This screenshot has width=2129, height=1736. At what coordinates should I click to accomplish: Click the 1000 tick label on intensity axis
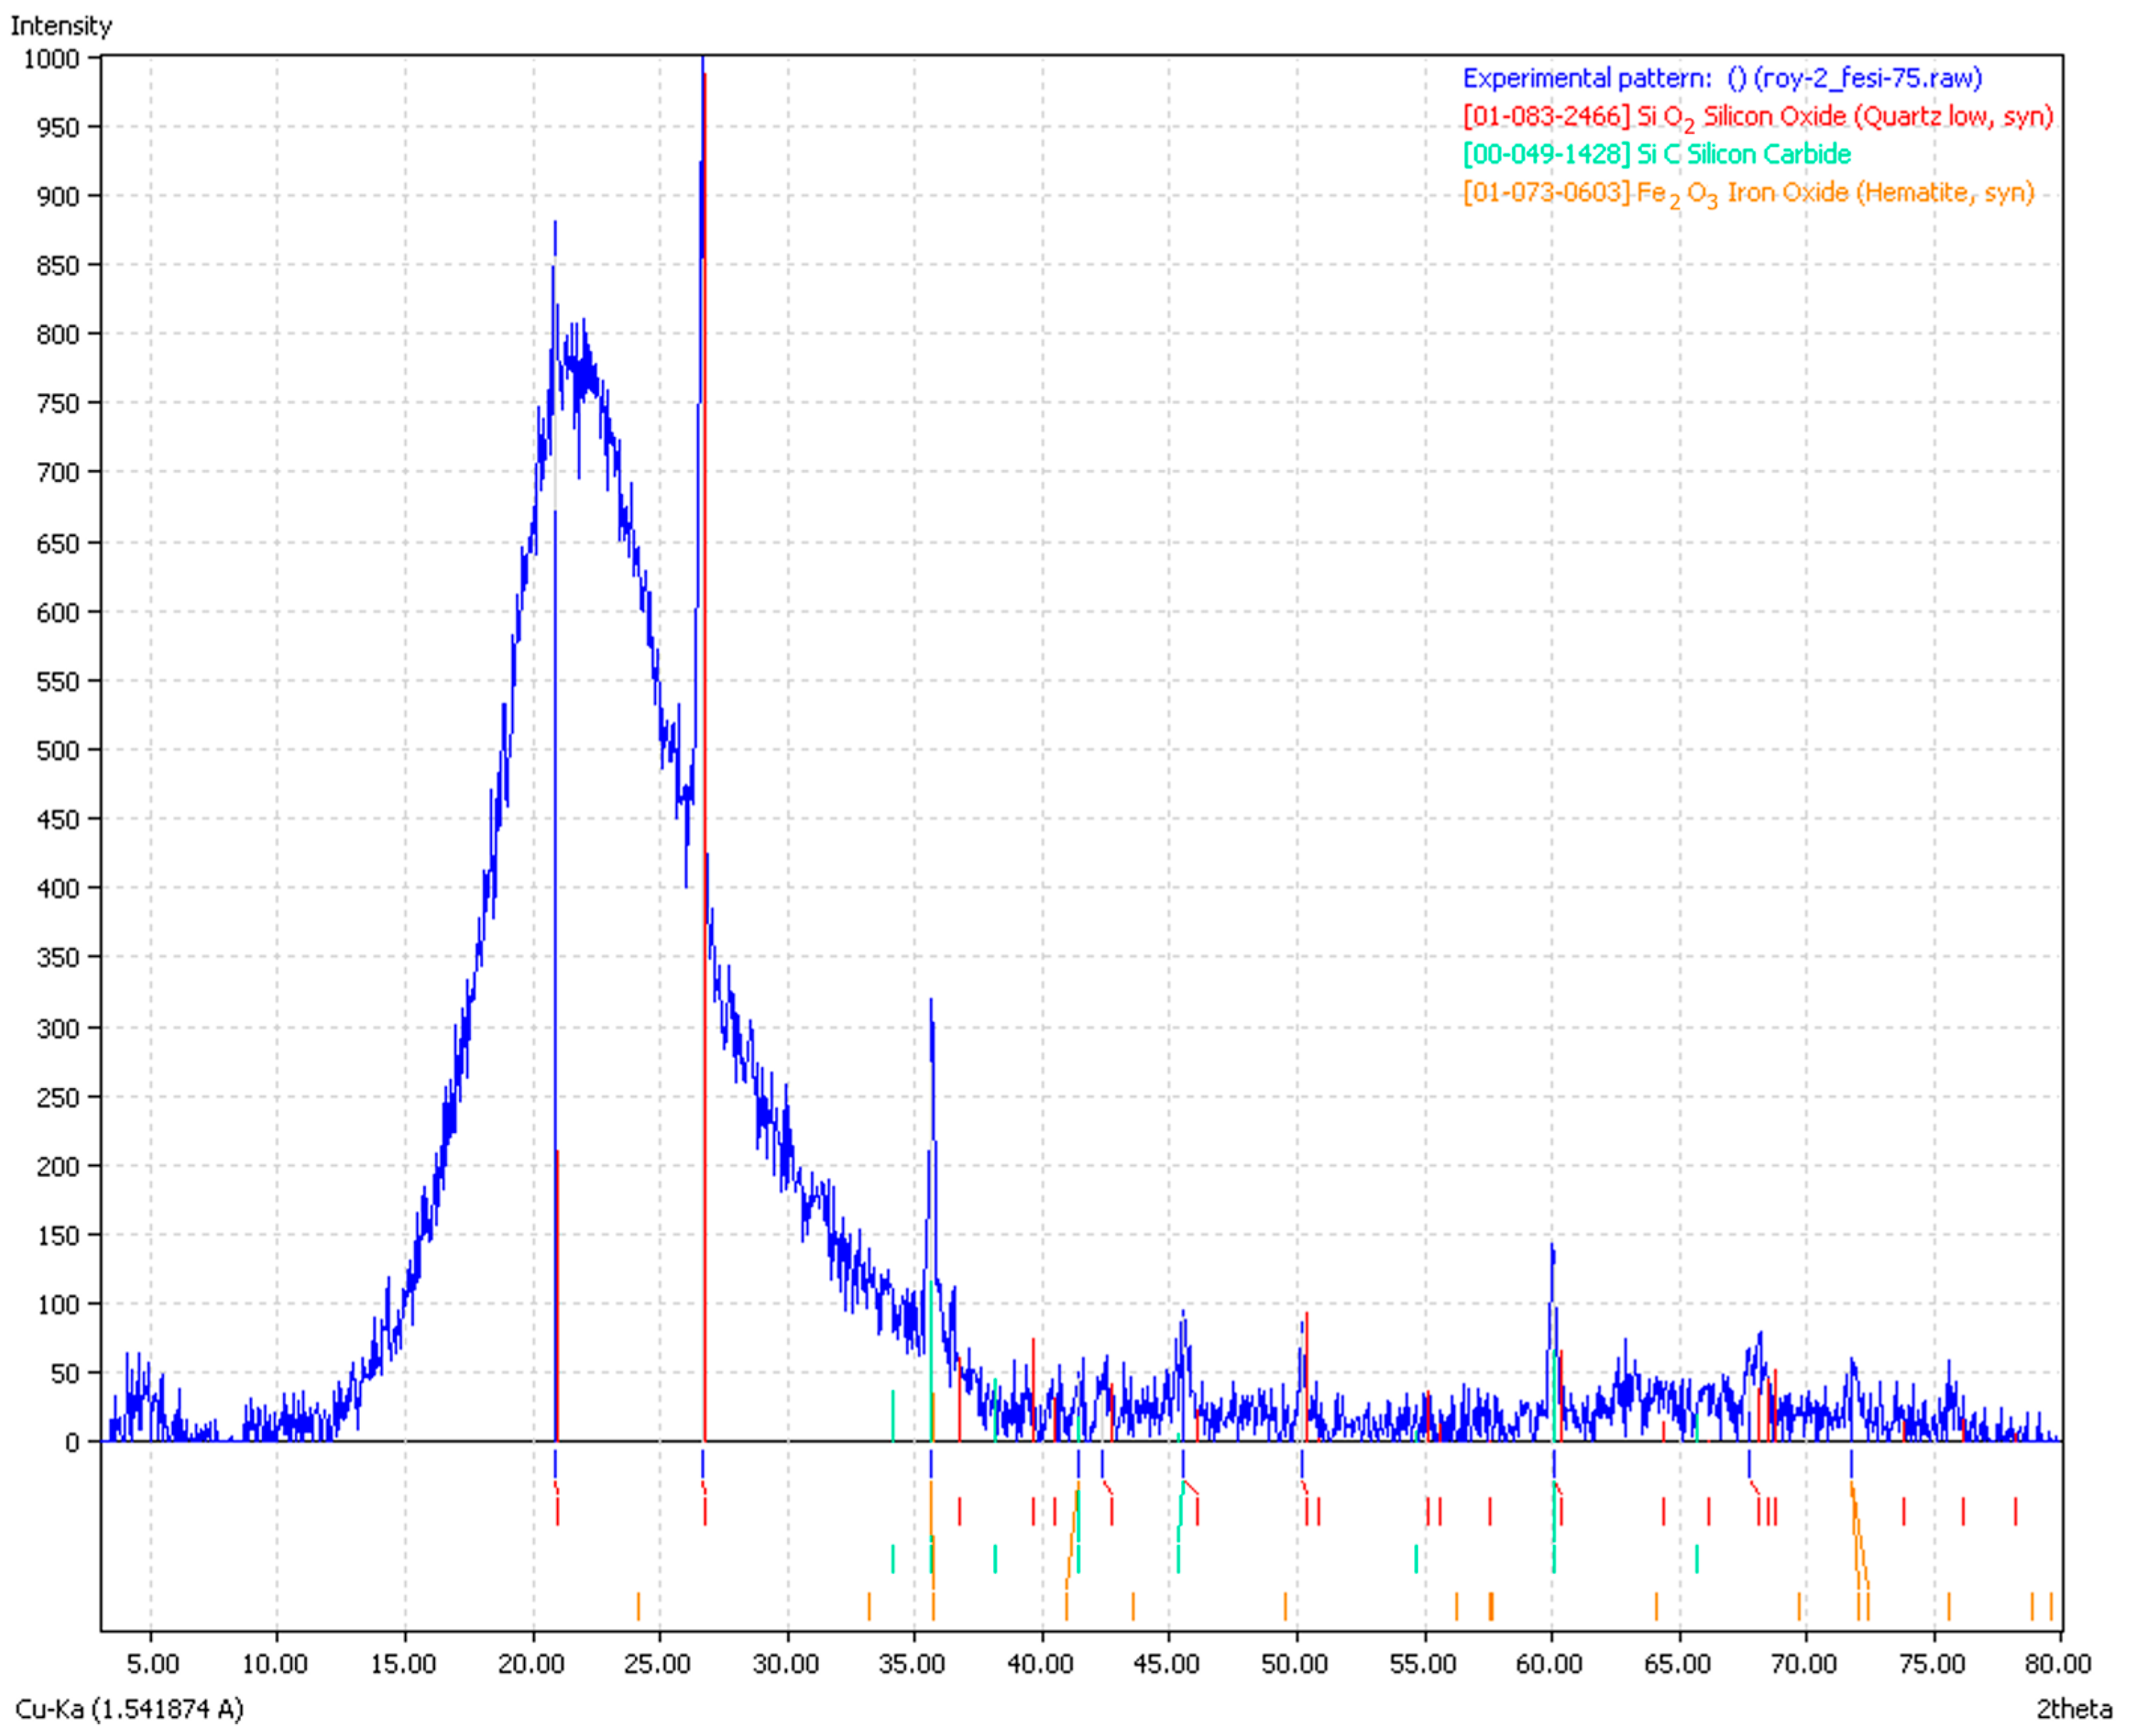[51, 58]
